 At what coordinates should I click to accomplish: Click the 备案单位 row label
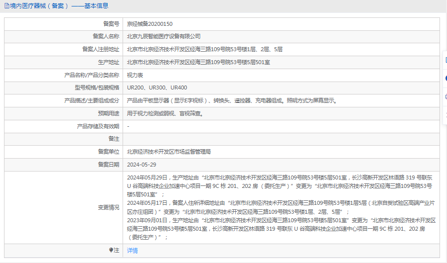(x=109, y=152)
